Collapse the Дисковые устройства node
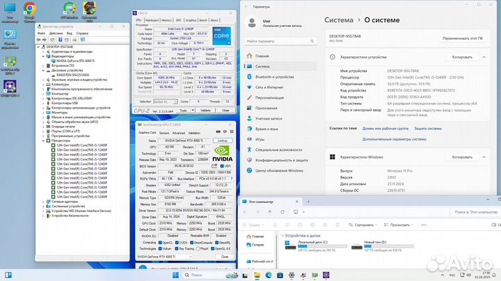 [43, 70]
